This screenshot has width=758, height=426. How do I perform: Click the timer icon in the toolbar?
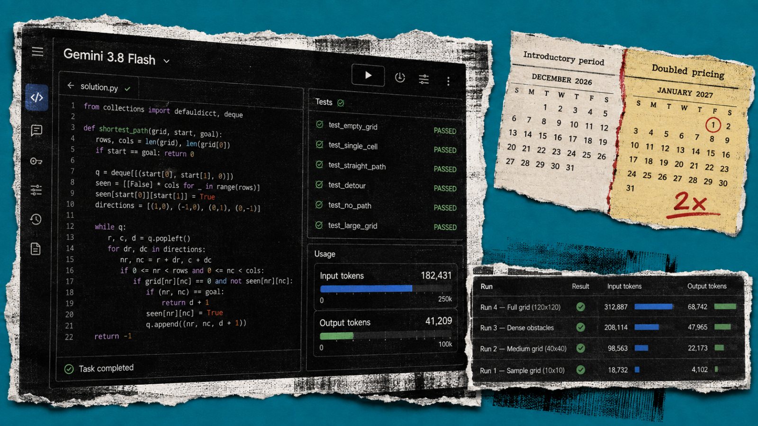(x=400, y=77)
